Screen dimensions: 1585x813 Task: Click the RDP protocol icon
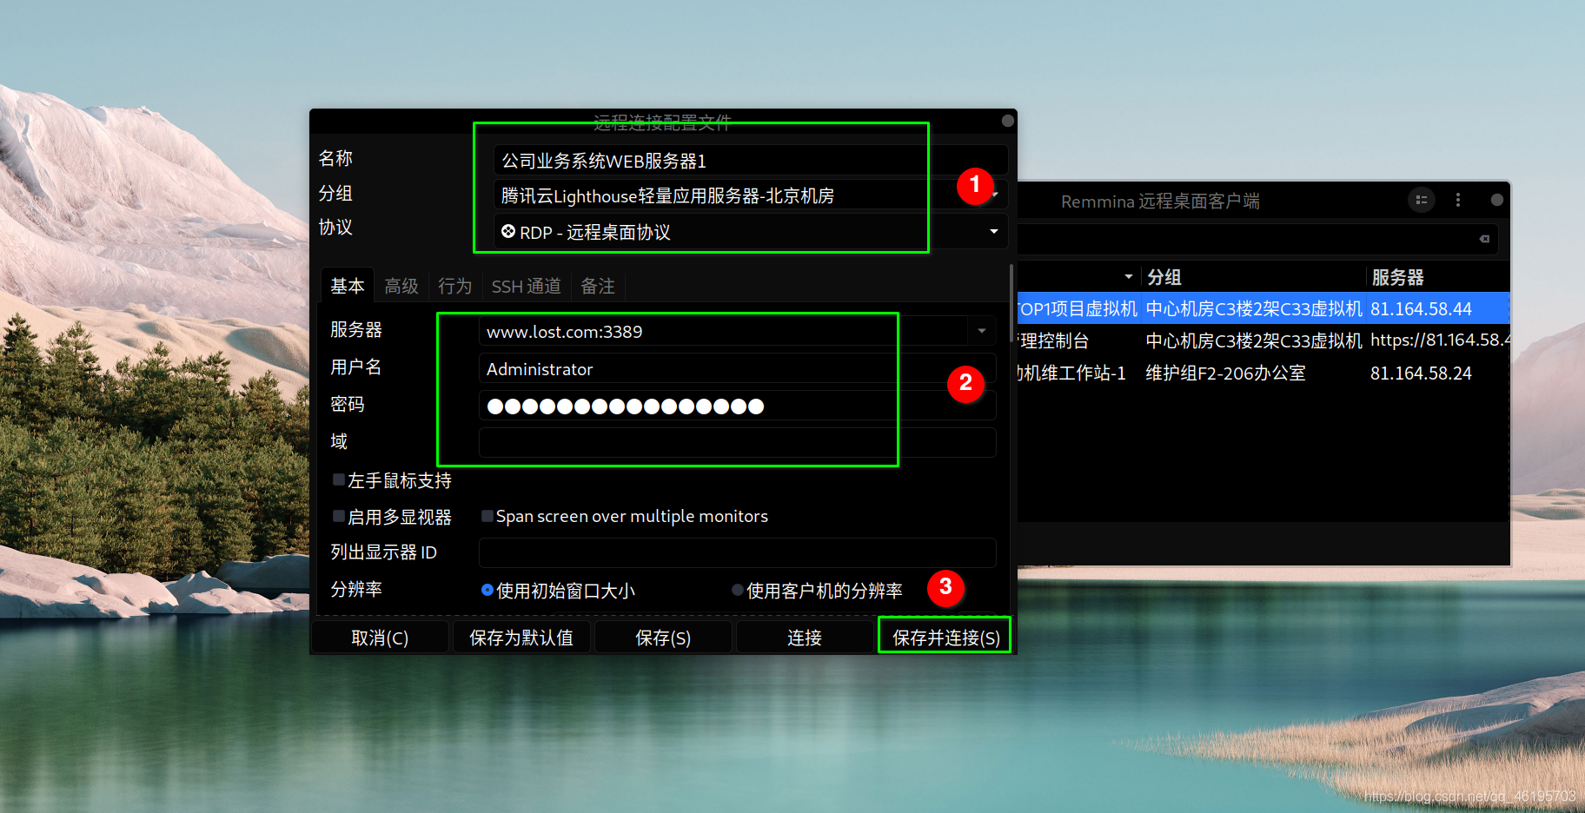click(x=508, y=231)
